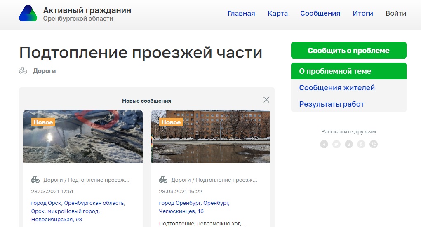The width and height of the screenshot is (421, 227).
Task: Share via the VKontakte icon
Action: pyautogui.click(x=349, y=144)
